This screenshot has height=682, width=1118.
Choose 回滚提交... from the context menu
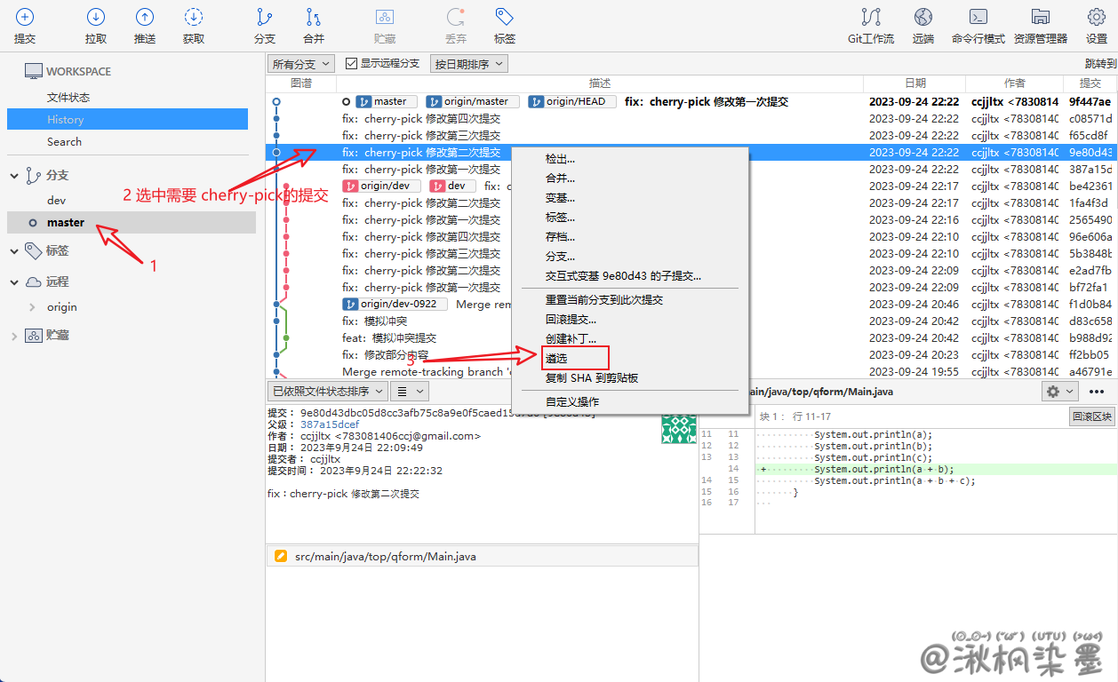click(x=571, y=320)
